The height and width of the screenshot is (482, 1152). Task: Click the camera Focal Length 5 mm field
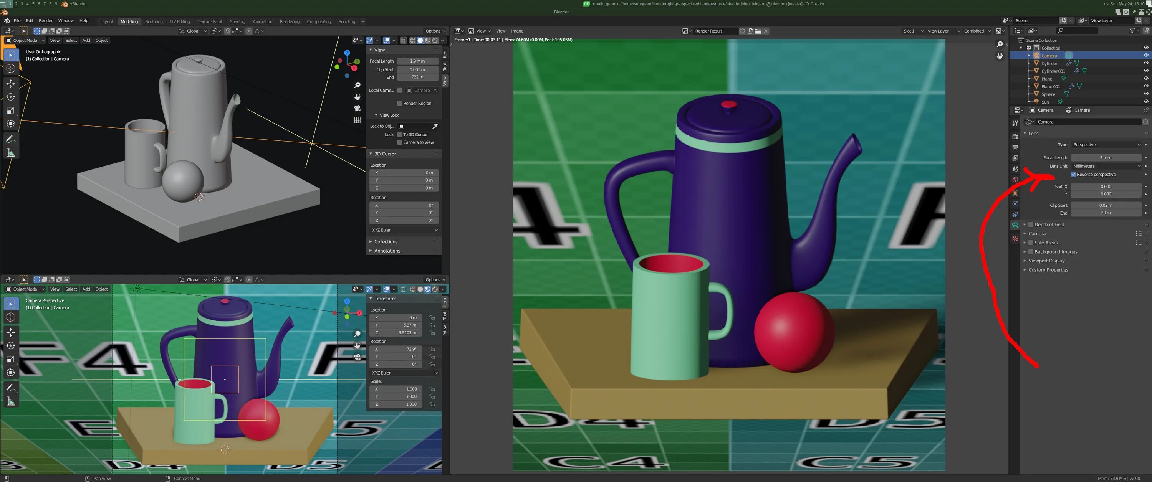pos(1105,157)
